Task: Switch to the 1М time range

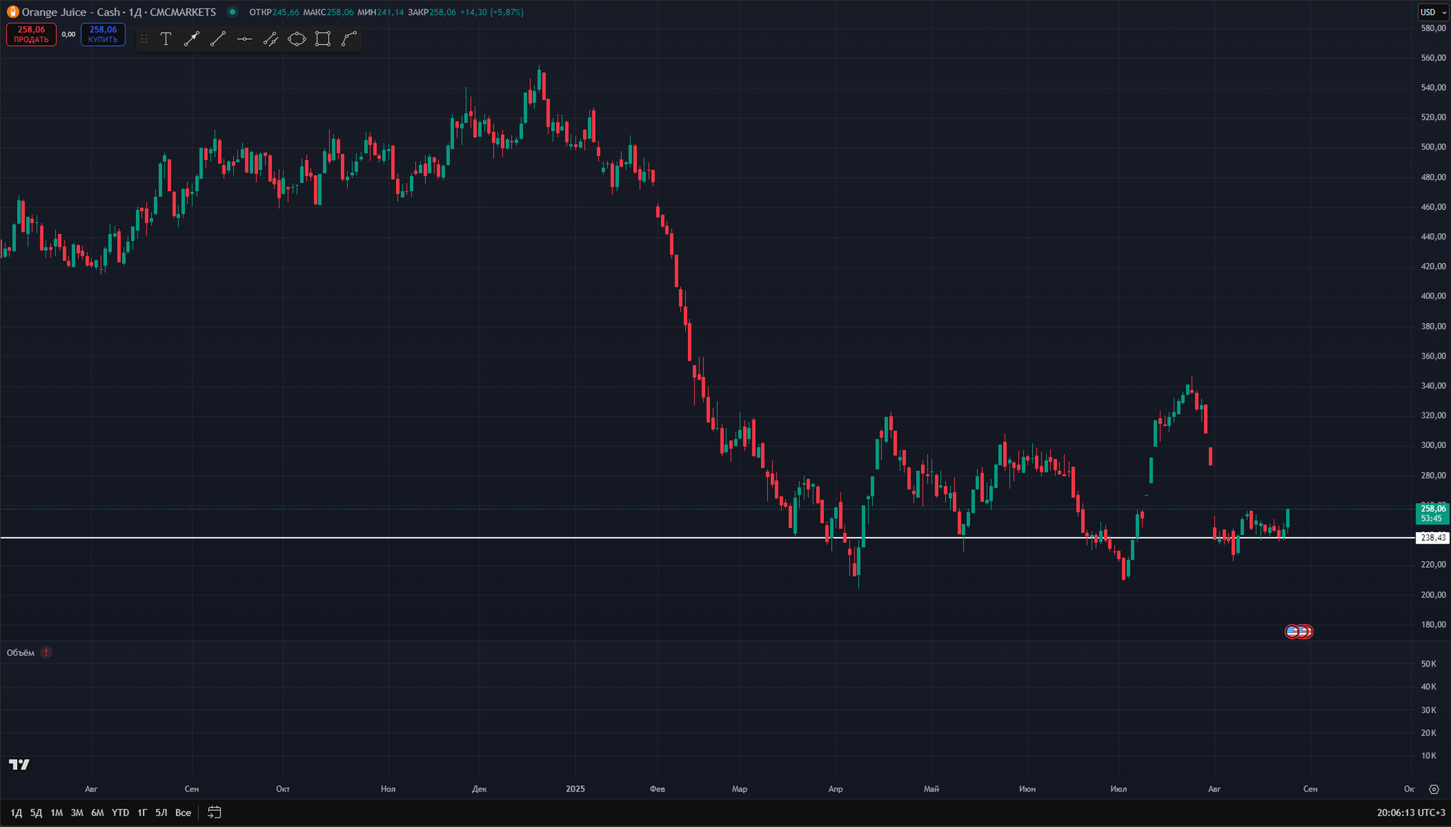Action: point(57,812)
